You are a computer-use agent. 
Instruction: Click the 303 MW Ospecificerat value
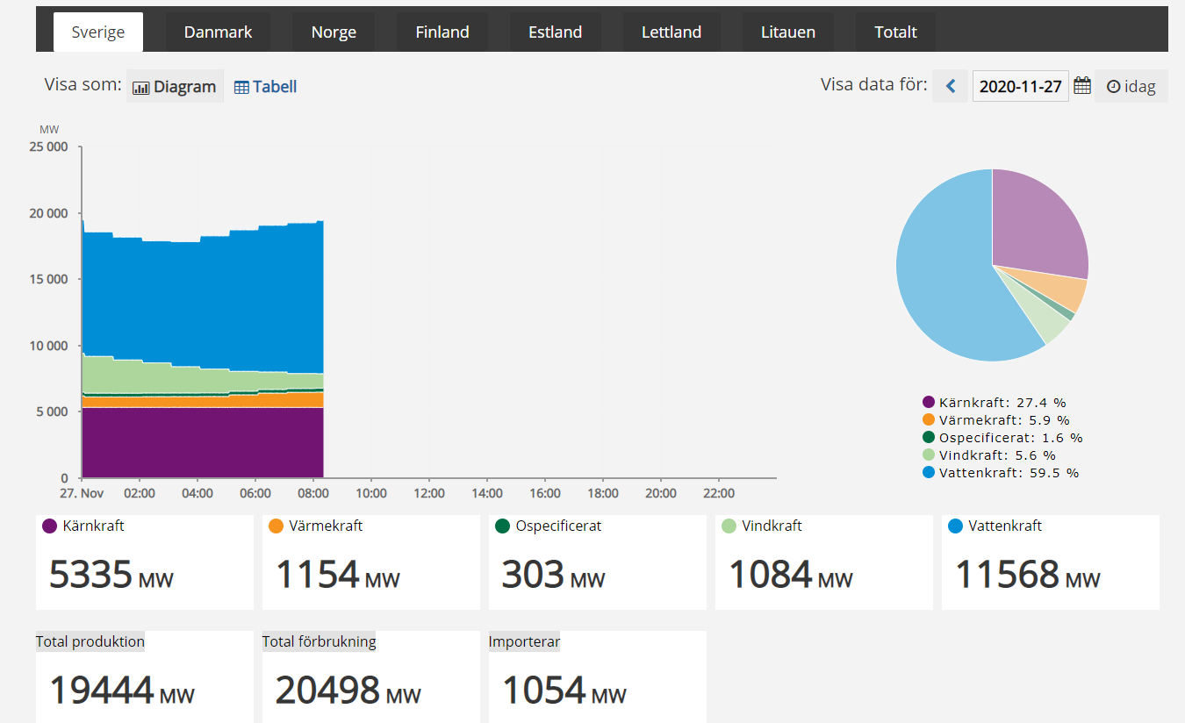[x=554, y=575]
